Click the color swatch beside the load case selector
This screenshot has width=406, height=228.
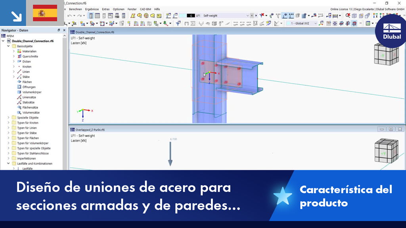pos(191,15)
